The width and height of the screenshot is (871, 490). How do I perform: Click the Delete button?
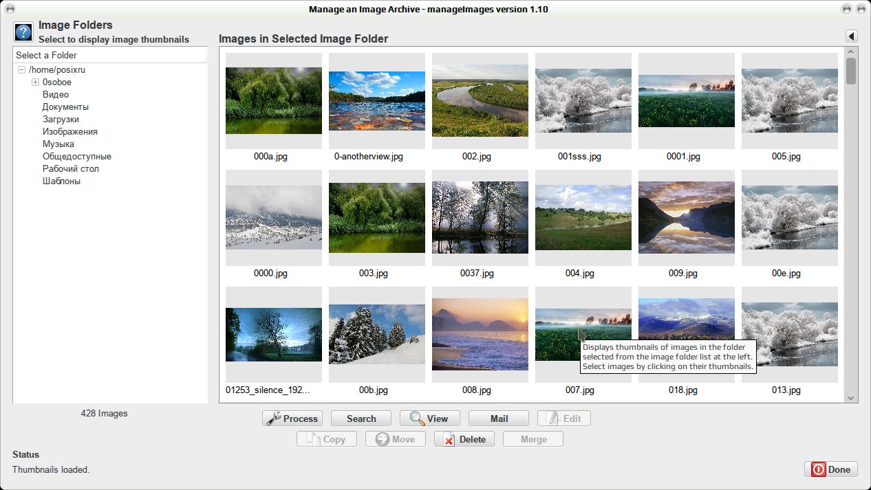click(x=464, y=439)
